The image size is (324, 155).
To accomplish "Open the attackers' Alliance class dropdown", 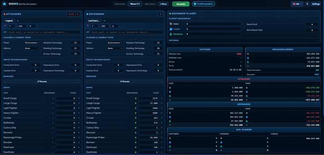I will [x=32, y=48].
